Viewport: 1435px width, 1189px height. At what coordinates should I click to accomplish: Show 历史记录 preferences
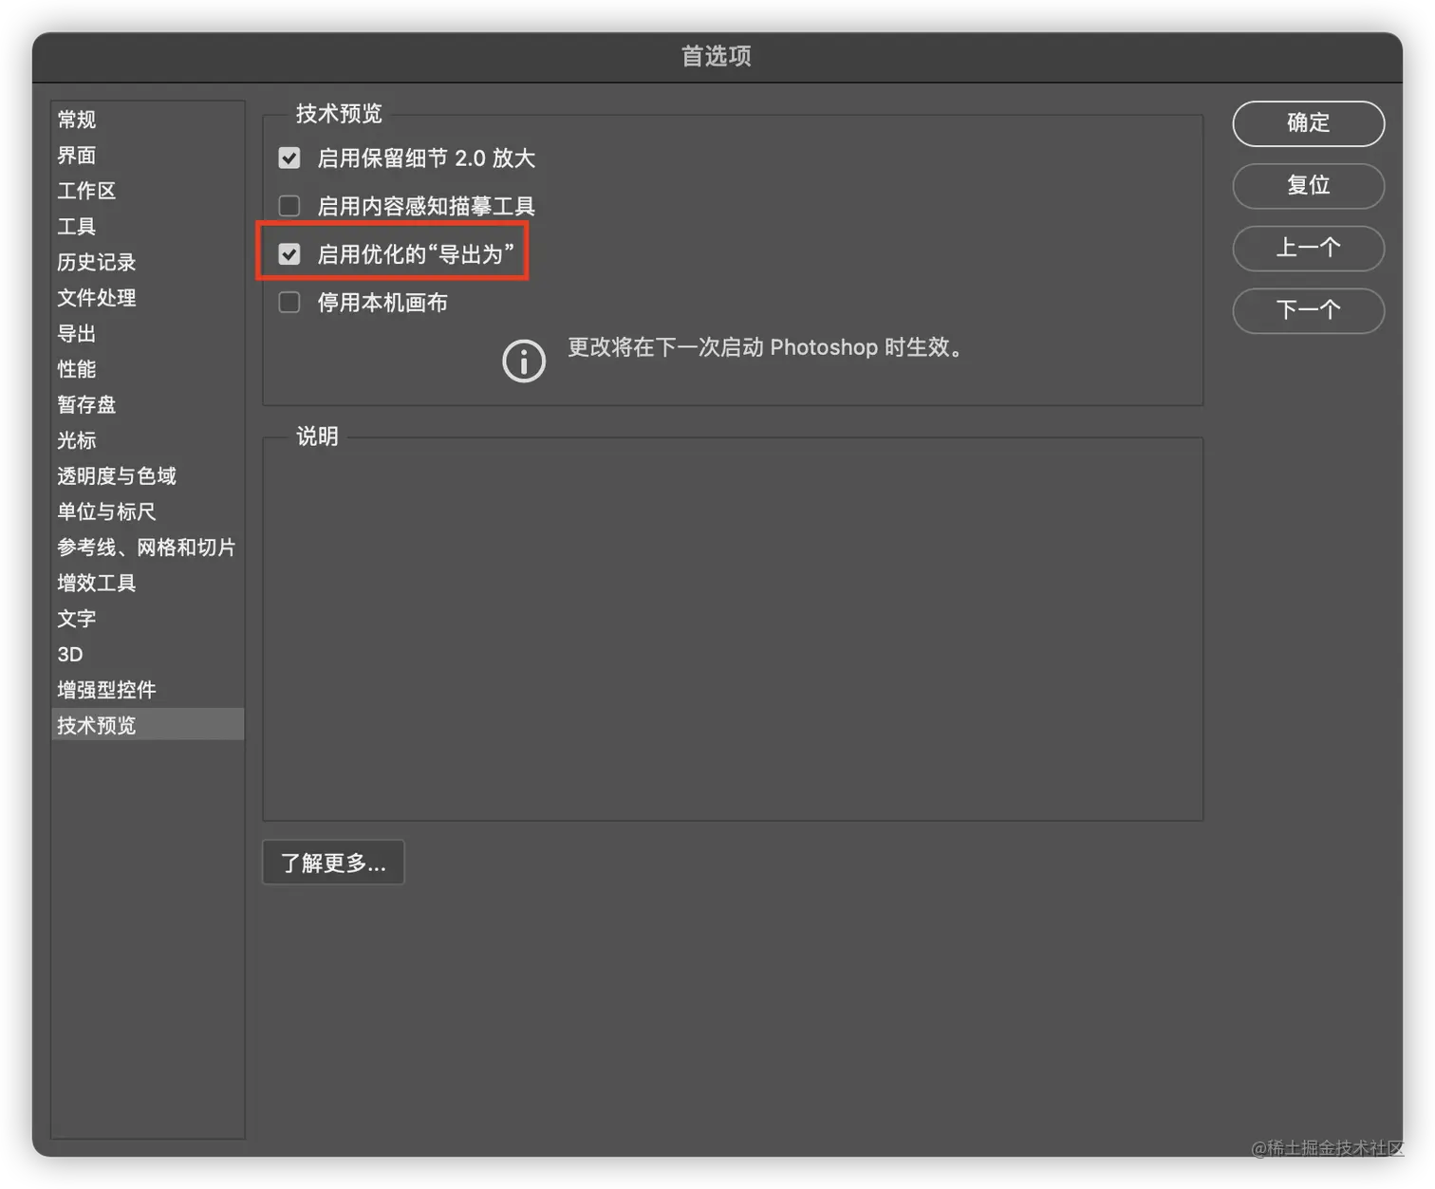148,262
